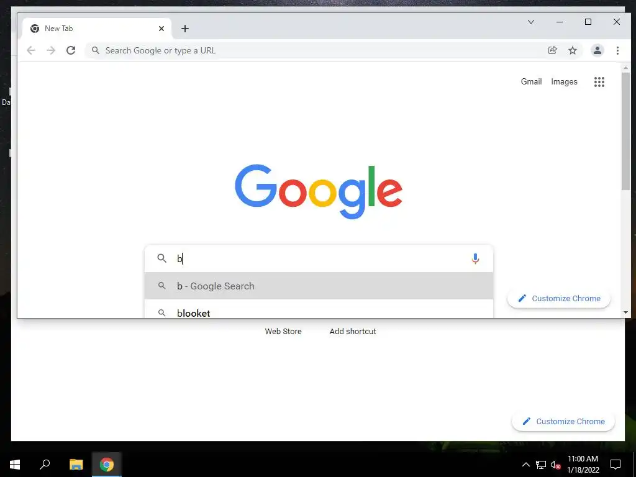
Task: Share this page from the address bar
Action: (552, 50)
